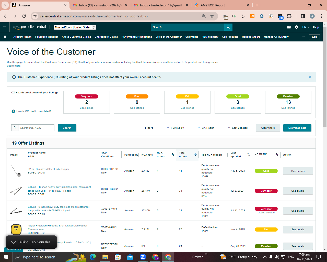Click the Help link in header

pos(316,27)
